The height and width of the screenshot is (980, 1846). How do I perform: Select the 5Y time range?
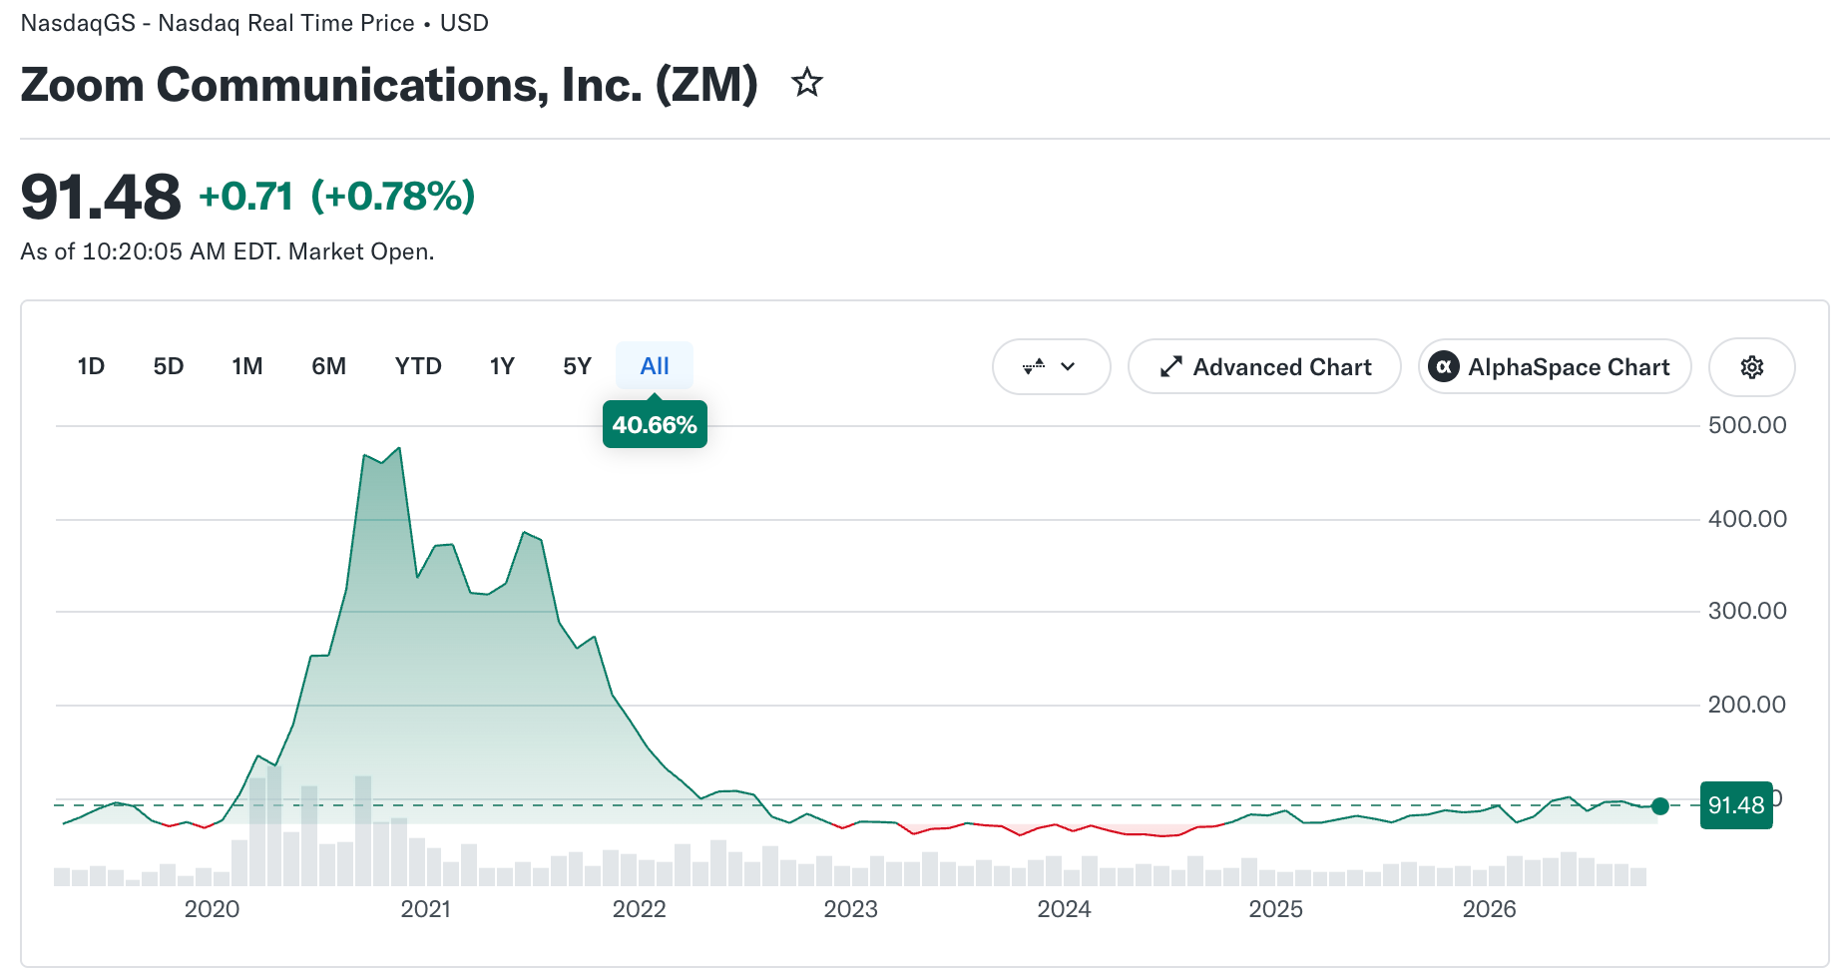(577, 366)
